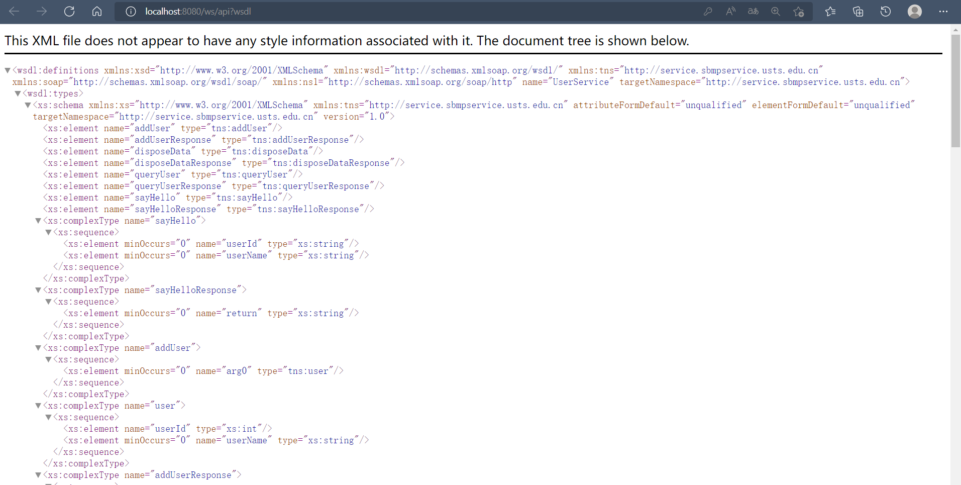Click the version="1.0" attribute
961x485 pixels.
click(x=356, y=117)
